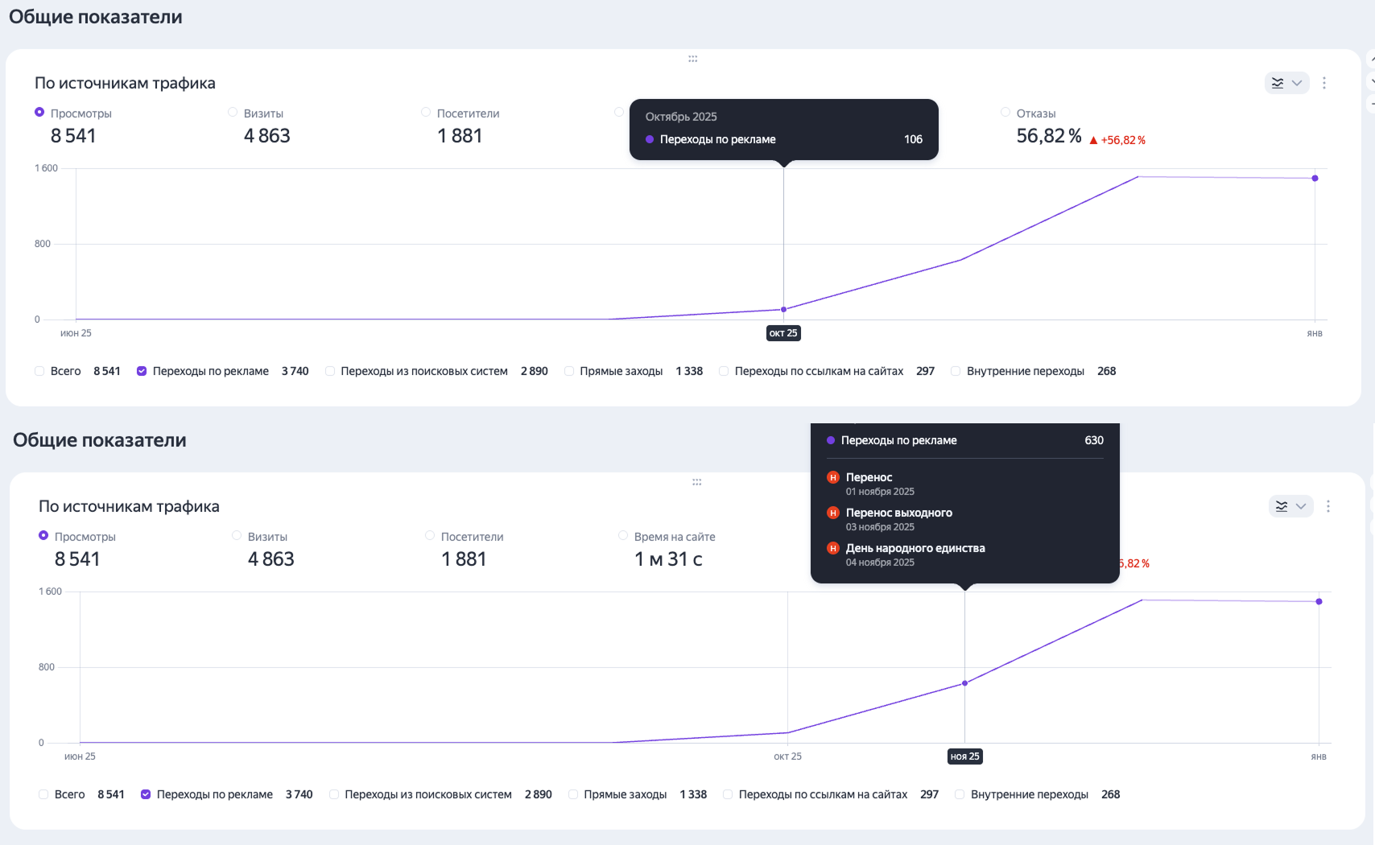Expand the chart type chevron in the lower widget
Screen dimensions: 1375x845
pyautogui.click(x=1301, y=506)
